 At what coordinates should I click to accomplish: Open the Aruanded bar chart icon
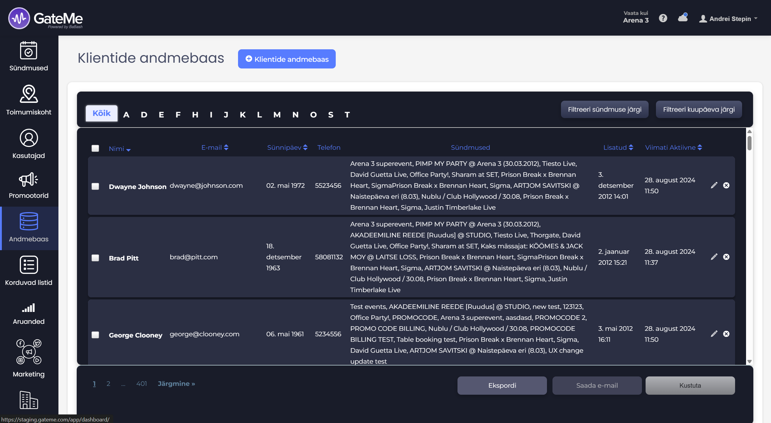[x=29, y=308]
